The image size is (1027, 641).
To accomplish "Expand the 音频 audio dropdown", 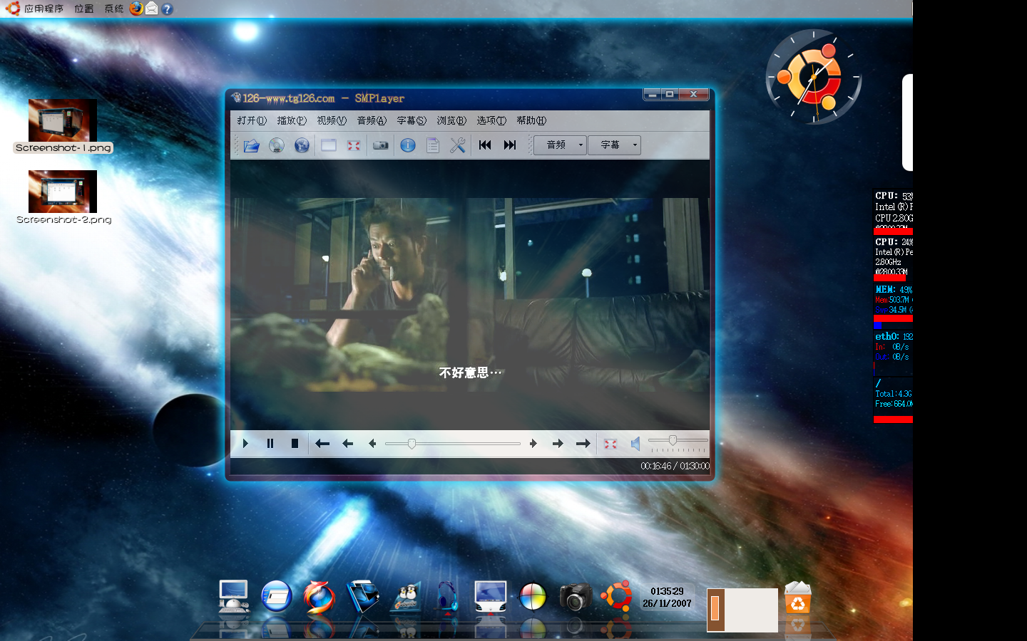I will click(560, 145).
